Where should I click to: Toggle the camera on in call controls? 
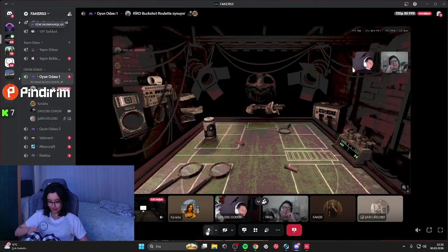point(225,230)
